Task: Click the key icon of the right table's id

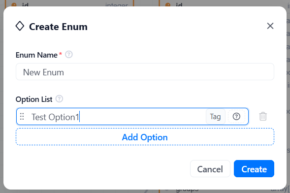Action: (168, 4)
